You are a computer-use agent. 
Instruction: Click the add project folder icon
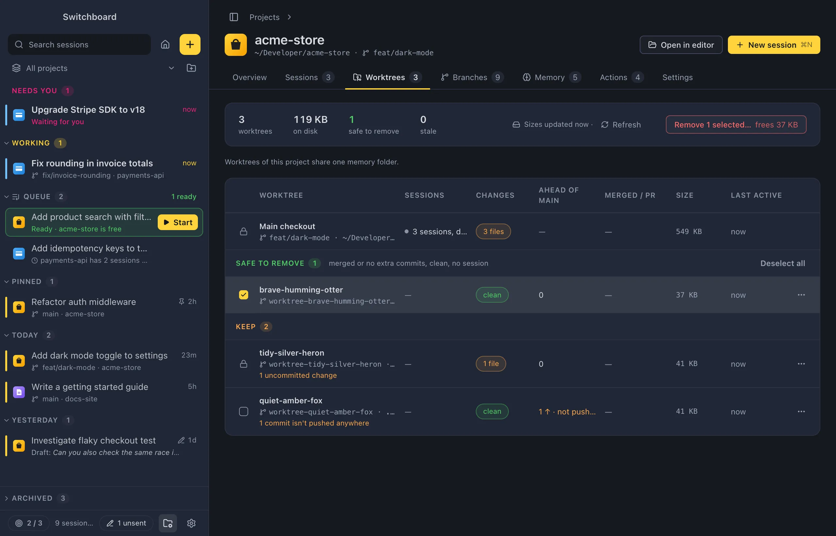[x=191, y=68]
